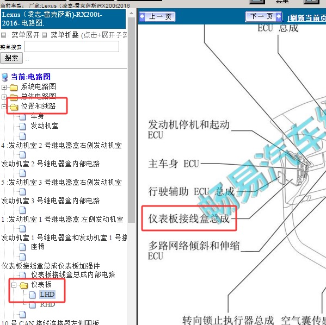326x325 pixels.
Task: Click the icon beside 菜单展开
Action: point(3,35)
